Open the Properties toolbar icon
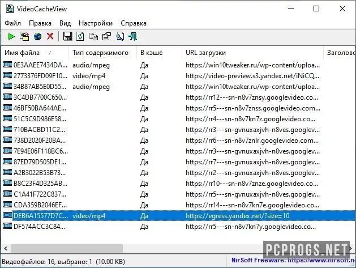The width and height of the screenshot is (356, 268). pyautogui.click(x=106, y=36)
